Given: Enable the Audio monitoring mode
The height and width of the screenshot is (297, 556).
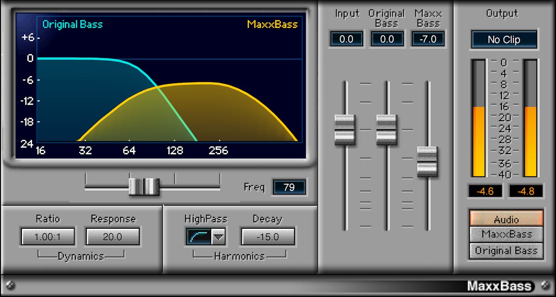Looking at the screenshot, I should pyautogui.click(x=505, y=219).
